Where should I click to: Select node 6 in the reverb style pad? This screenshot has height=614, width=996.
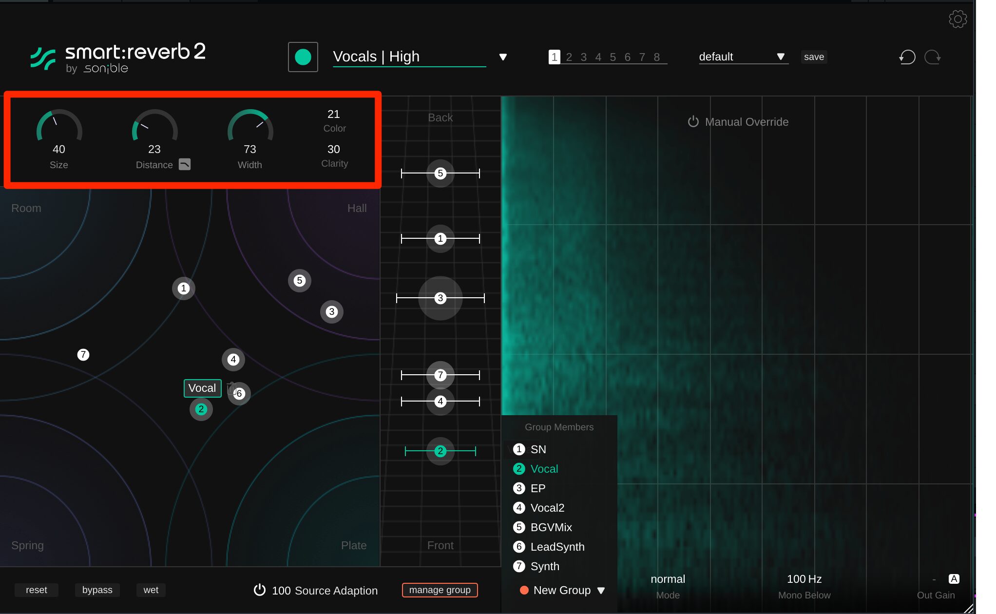tap(239, 394)
